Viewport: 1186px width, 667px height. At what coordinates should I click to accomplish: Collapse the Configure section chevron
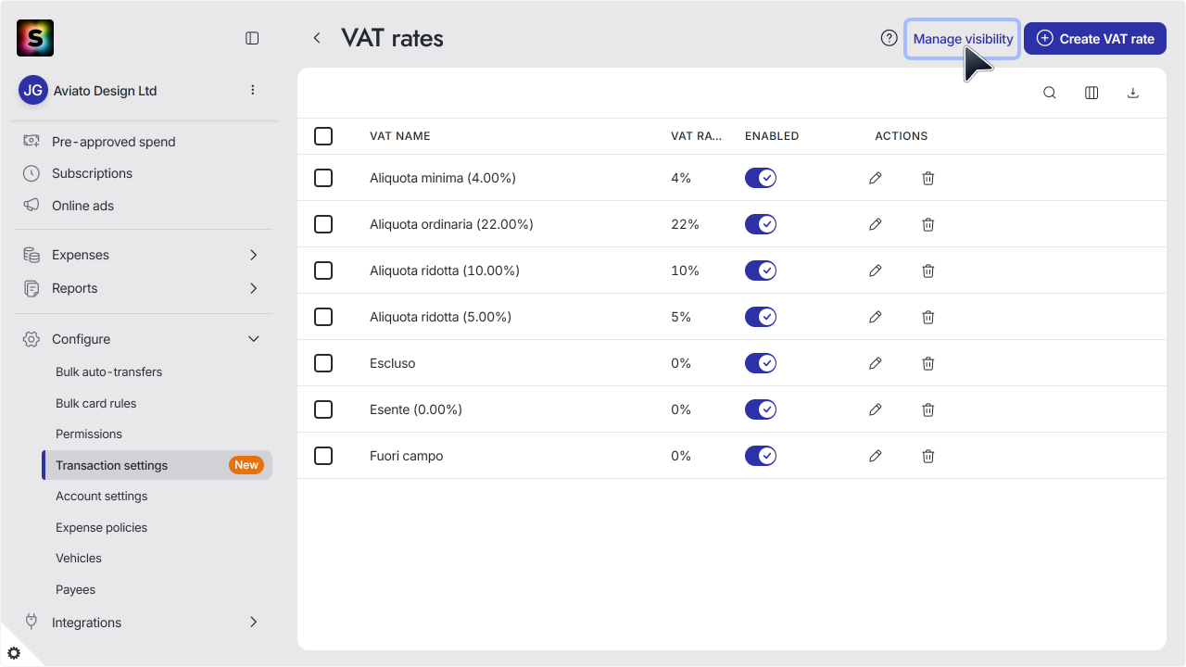[x=254, y=339]
